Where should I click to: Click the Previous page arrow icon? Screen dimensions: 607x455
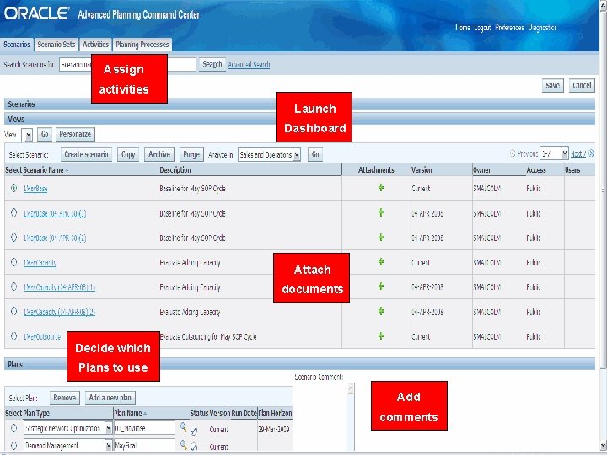pyautogui.click(x=513, y=153)
